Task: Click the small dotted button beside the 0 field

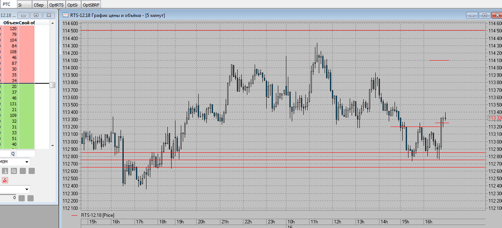Action: [22, 198]
